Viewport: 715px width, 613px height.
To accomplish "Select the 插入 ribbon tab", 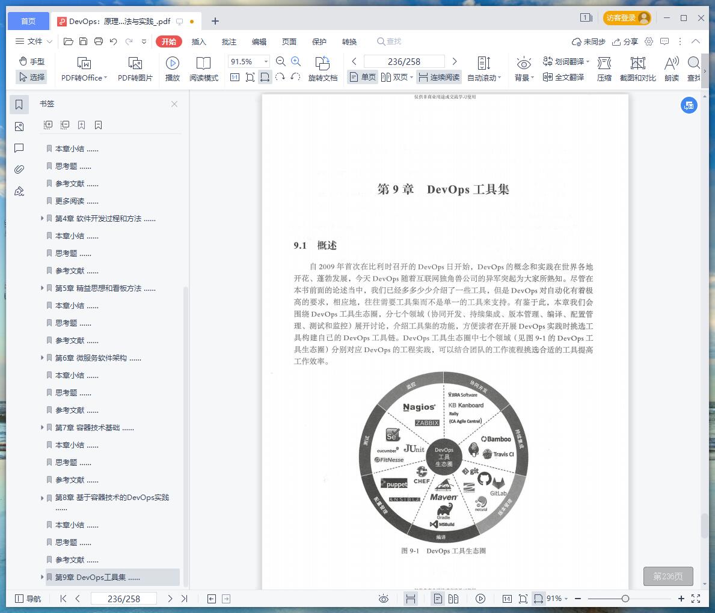I will point(199,41).
